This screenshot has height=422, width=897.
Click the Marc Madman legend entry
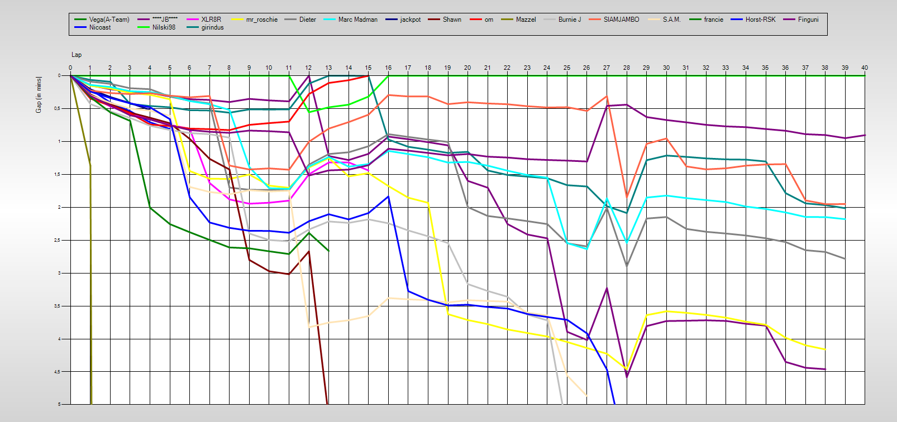(357, 20)
